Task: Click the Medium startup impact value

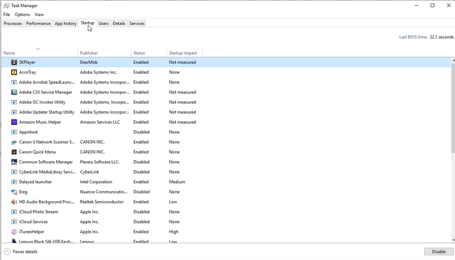Action: [177, 182]
